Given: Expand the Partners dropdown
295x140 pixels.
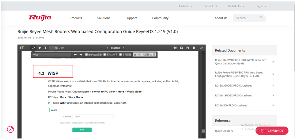Looking at the screenshot, I should (x=186, y=6).
